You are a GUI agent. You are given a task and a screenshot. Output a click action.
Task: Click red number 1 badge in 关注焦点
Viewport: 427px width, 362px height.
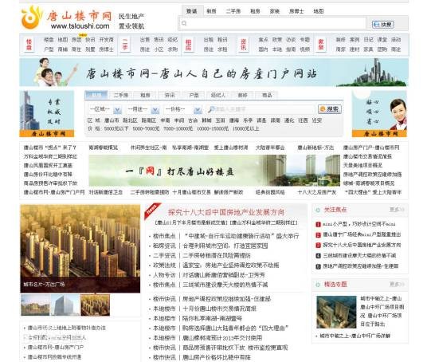(318, 224)
